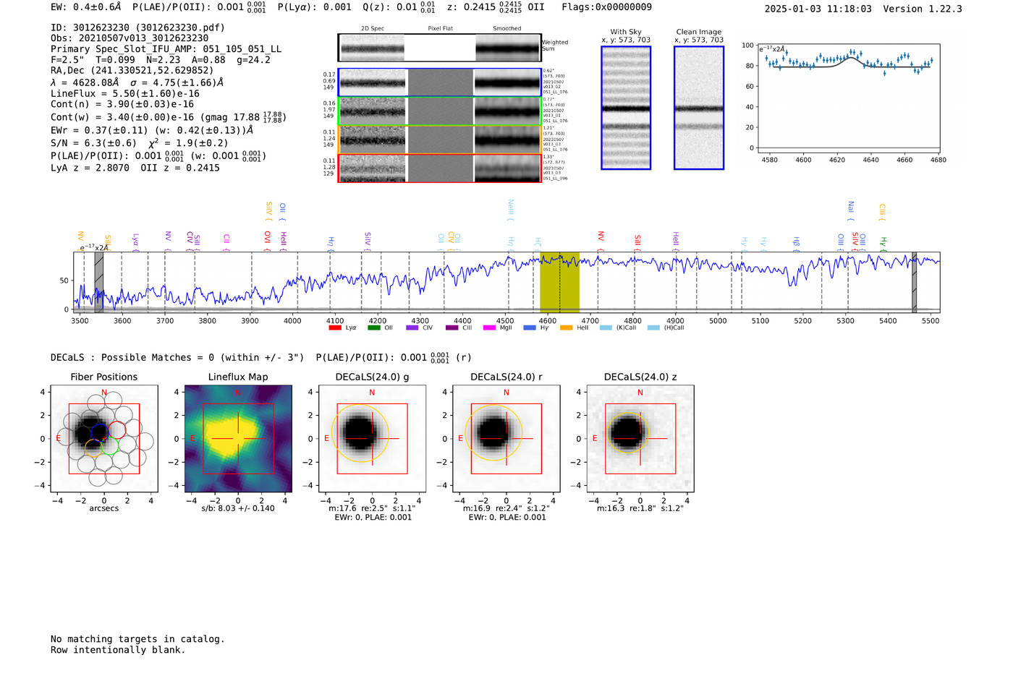Click the hatched gray region near 3550
This screenshot has height=689, width=1013.
(x=98, y=283)
